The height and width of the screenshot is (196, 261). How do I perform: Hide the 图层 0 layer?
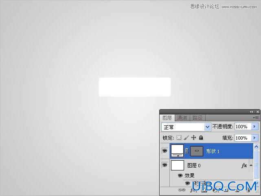pos(164,165)
